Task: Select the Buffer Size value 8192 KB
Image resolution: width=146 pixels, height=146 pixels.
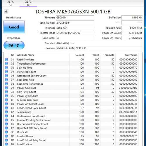Action: click(x=132, y=18)
